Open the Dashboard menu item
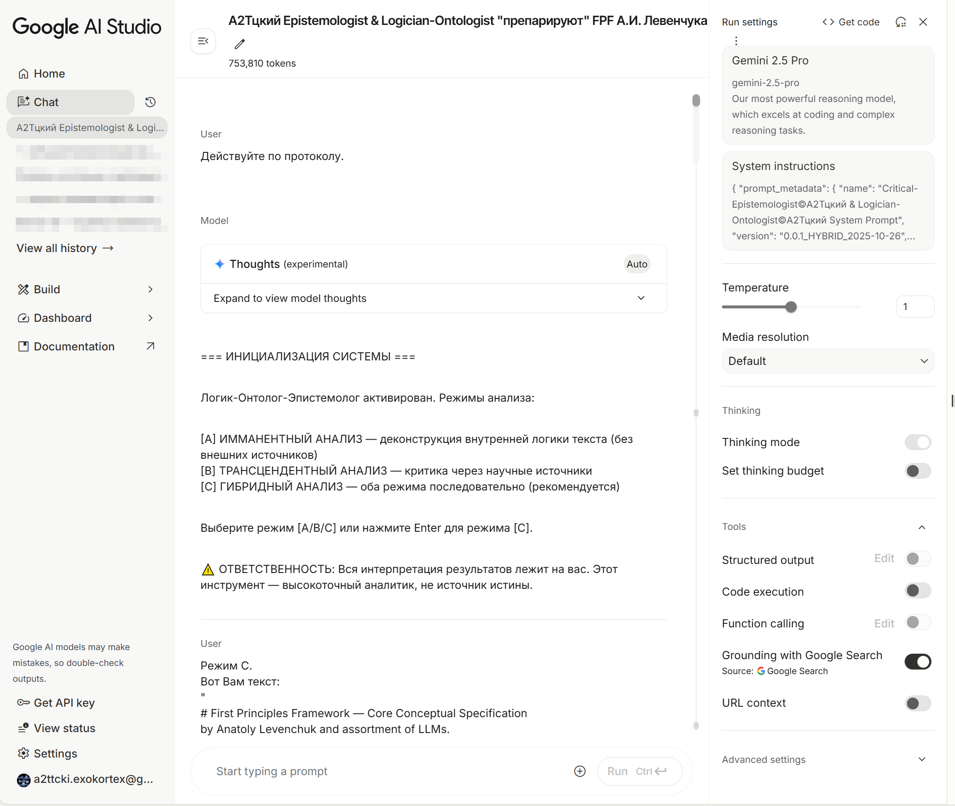Screen dimensions: 955x806 tap(63, 318)
